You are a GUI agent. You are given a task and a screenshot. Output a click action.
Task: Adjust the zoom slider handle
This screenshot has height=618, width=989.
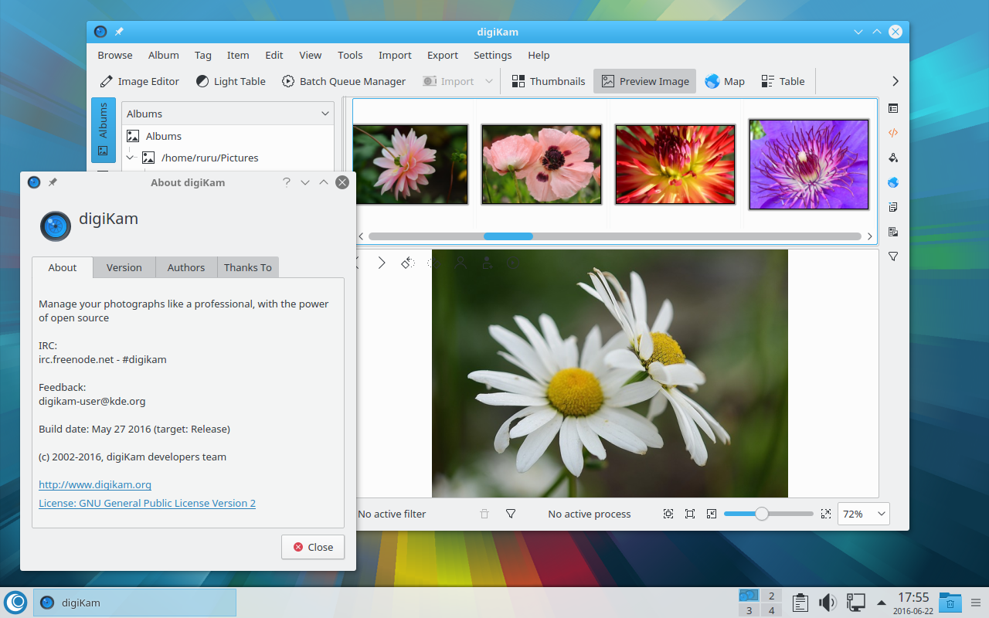point(762,514)
